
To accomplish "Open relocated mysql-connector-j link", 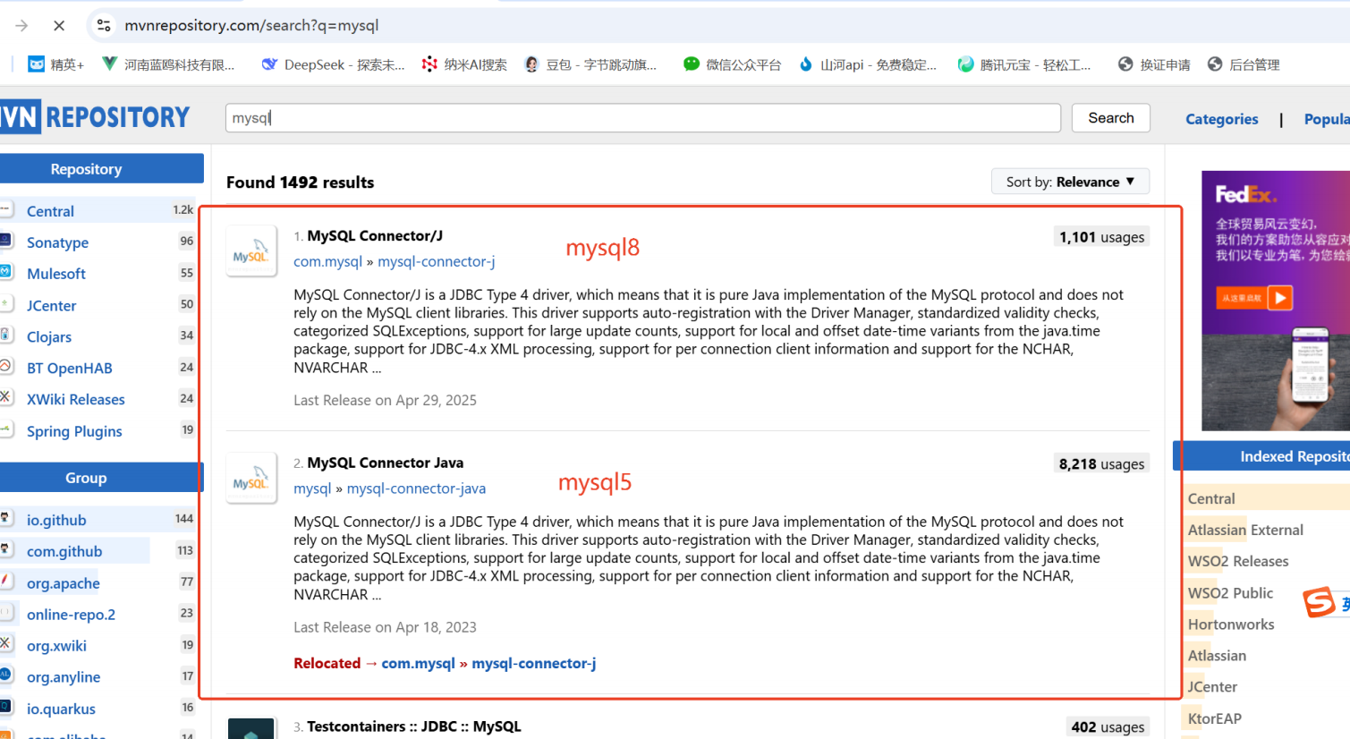I will (x=533, y=664).
